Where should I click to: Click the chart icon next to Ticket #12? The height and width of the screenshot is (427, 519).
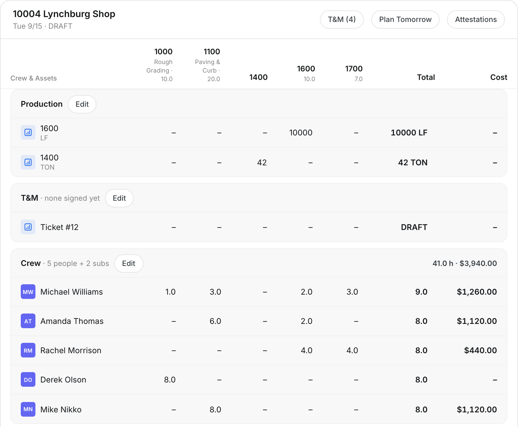tap(28, 227)
